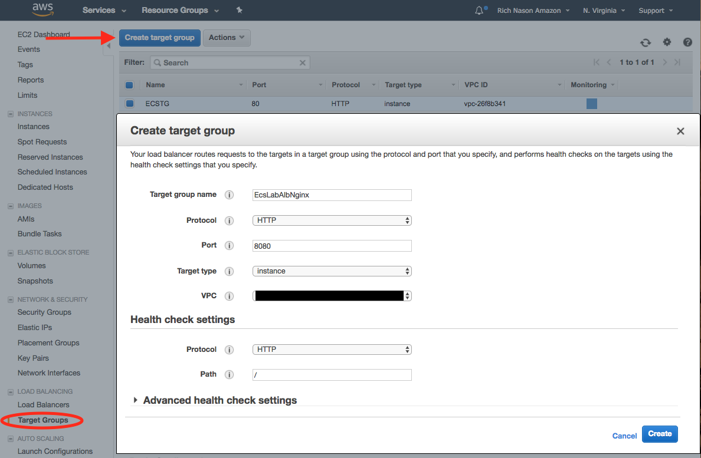The width and height of the screenshot is (701, 458).
Task: Open the Target type dropdown
Action: [x=332, y=271]
